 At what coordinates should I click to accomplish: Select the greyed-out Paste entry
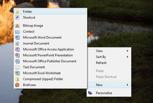(x=109, y=71)
